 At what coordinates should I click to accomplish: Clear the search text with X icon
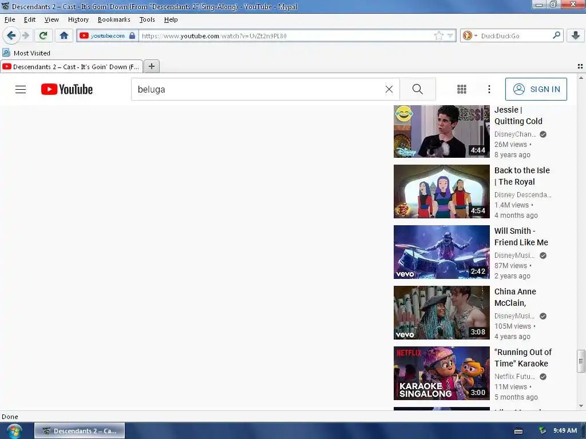pyautogui.click(x=389, y=89)
